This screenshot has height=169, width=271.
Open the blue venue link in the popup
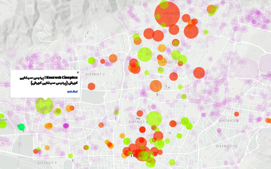click(x=72, y=91)
